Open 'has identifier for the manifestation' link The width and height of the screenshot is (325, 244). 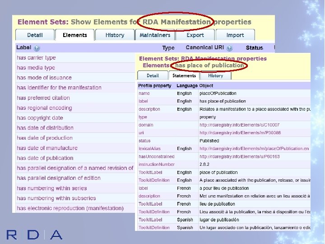coord(59,88)
